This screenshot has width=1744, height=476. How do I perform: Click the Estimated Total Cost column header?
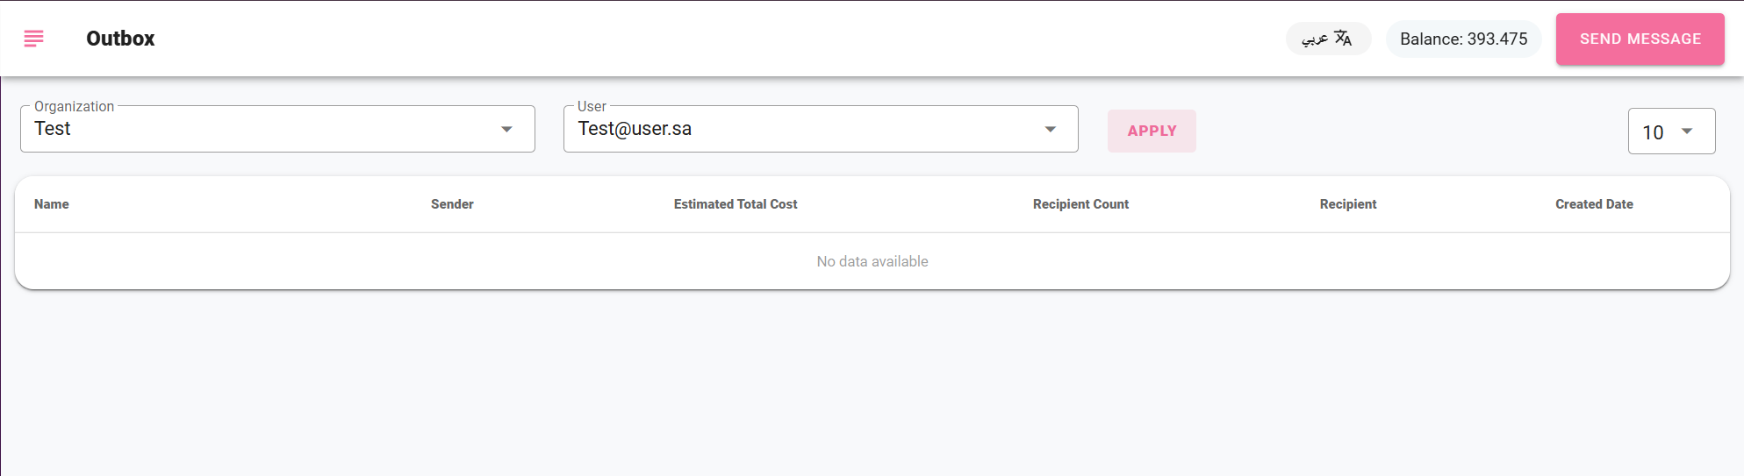tap(736, 204)
